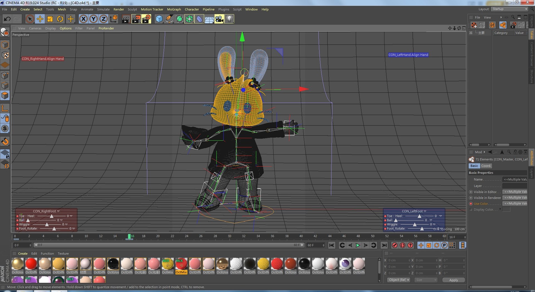The width and height of the screenshot is (535, 292).
Task: Expand Display Color arrow
Action: pos(500,209)
